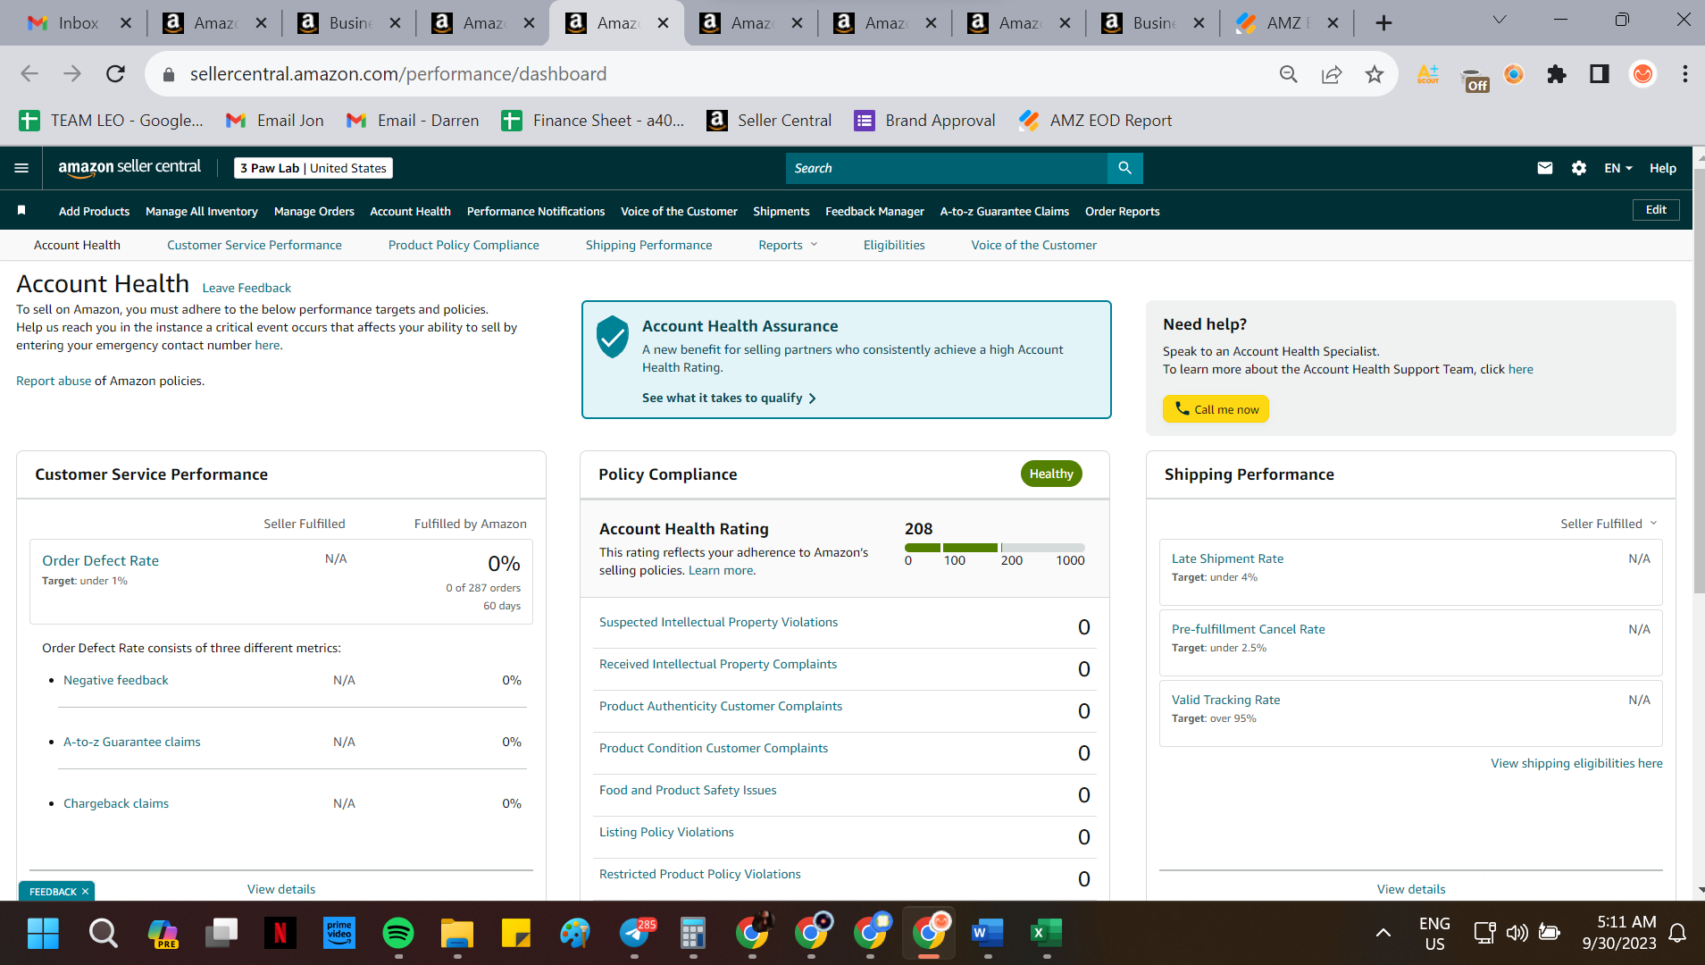Open a new browser tab
Viewport: 1705px width, 965px height.
(1383, 23)
